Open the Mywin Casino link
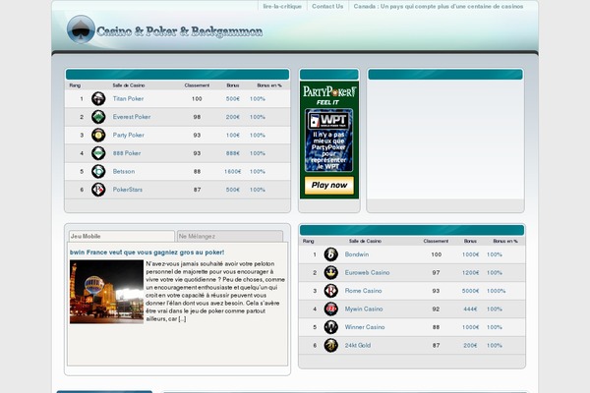This screenshot has width=590, height=393. tap(364, 309)
